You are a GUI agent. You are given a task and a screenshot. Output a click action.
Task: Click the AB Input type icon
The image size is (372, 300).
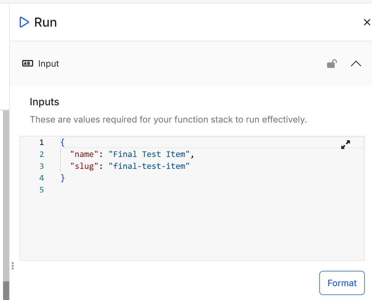[27, 64]
